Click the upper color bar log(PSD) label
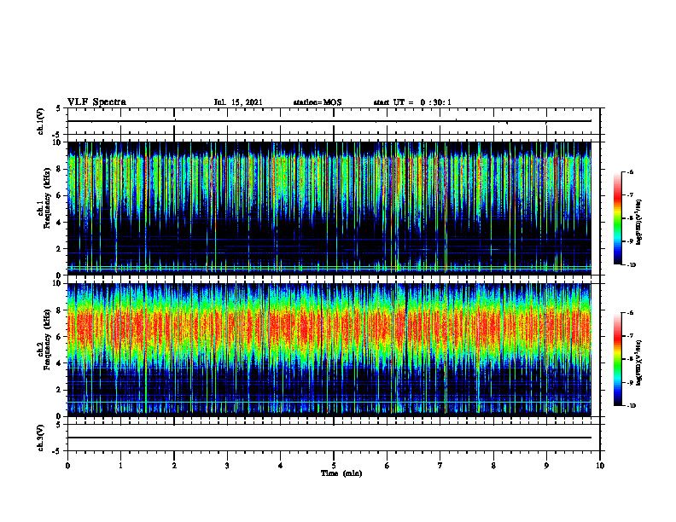 click(x=639, y=223)
